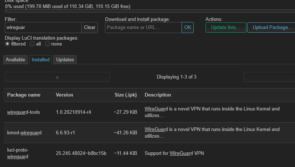The width and height of the screenshot is (295, 167).
Task: Click version 1.0.20210914-r4 cell
Action: (x=73, y=112)
